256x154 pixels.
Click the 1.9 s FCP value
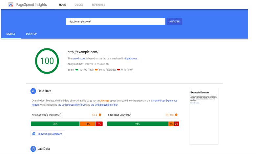[95, 115]
